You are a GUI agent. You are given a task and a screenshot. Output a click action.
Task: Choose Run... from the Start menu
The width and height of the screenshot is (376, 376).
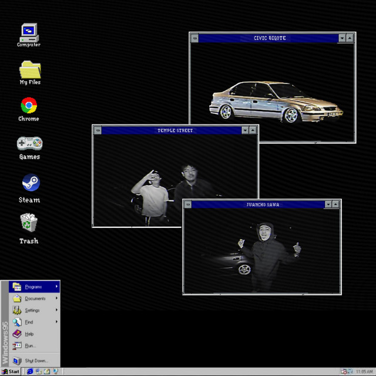tap(29, 345)
